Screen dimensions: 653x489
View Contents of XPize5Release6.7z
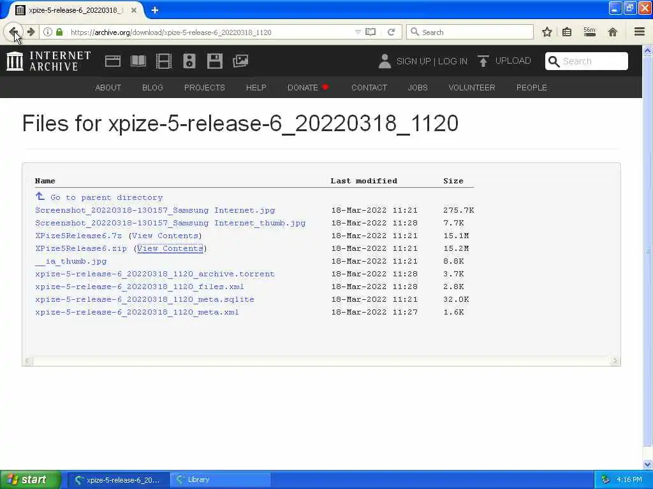(165, 236)
